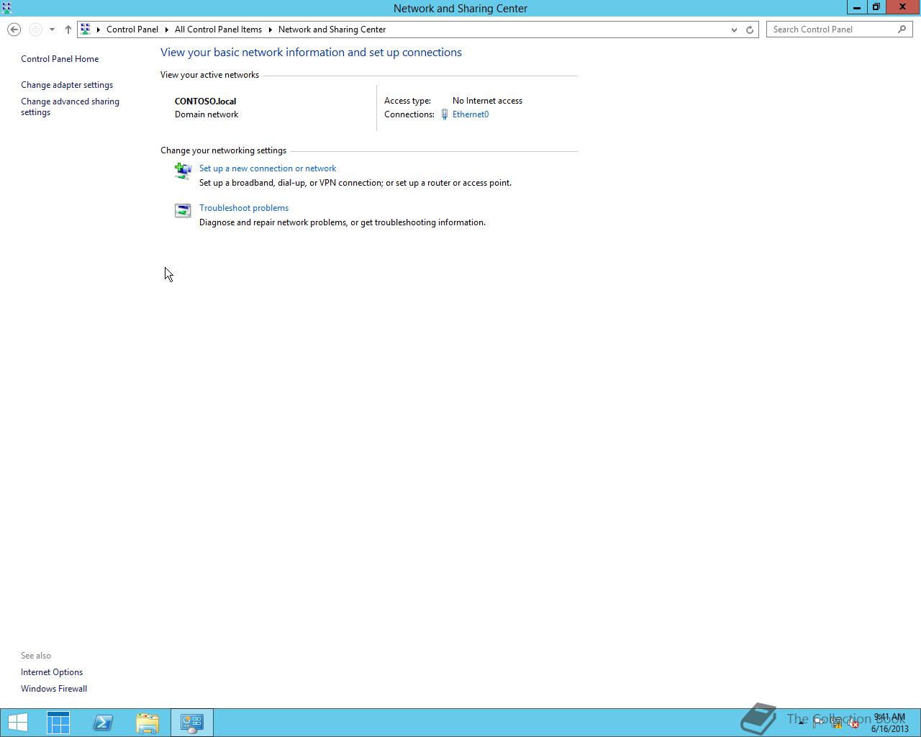Click the network warning tray icon
The image size is (921, 737).
836,723
